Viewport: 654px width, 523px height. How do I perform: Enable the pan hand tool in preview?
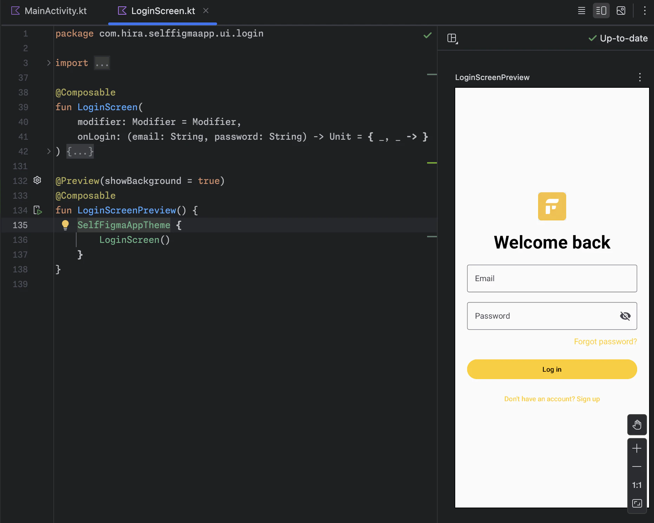[637, 425]
